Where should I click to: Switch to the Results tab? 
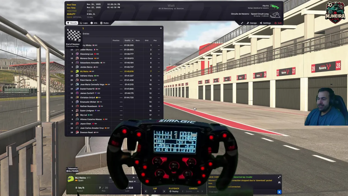point(72,23)
